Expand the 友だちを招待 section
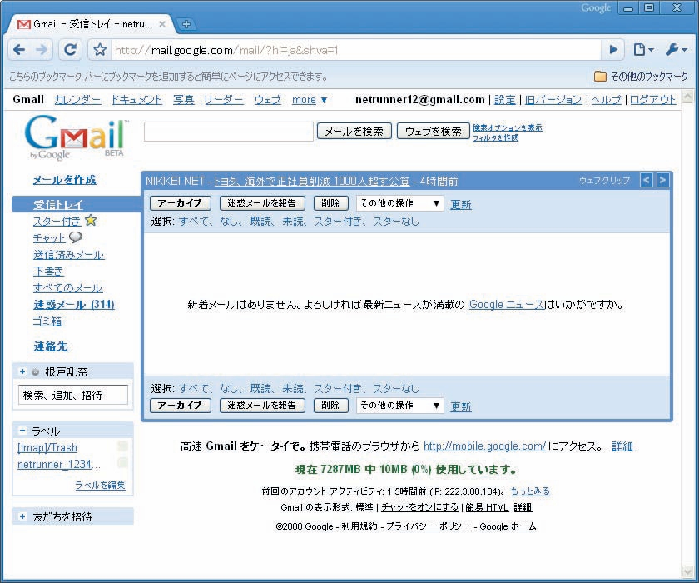699x583 pixels. click(x=22, y=516)
